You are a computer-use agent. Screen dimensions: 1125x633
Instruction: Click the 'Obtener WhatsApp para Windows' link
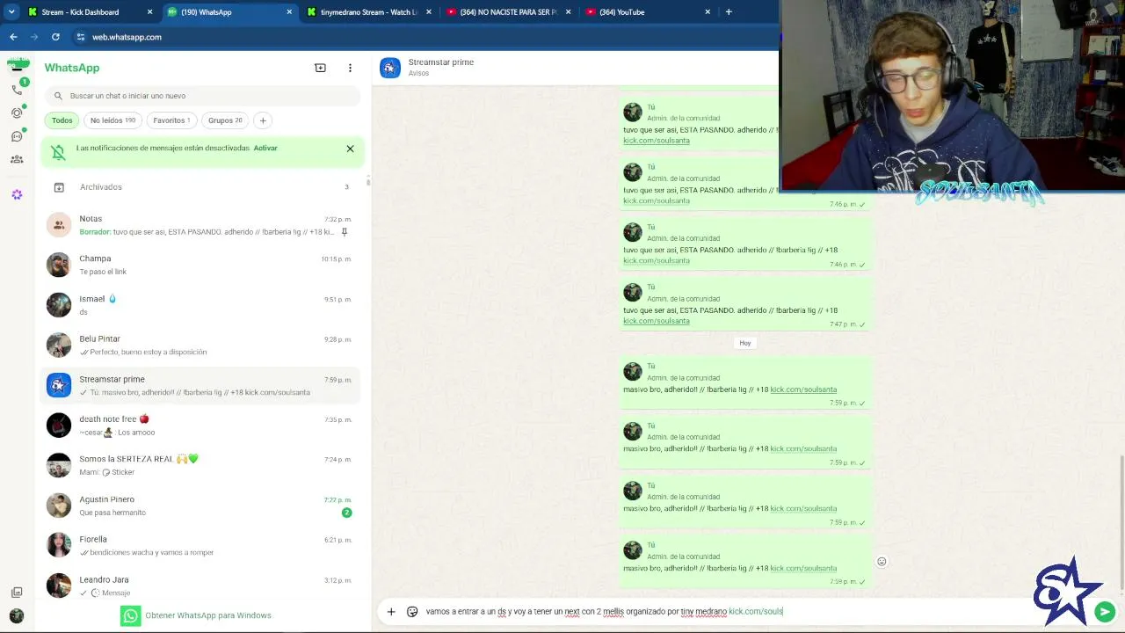point(208,615)
